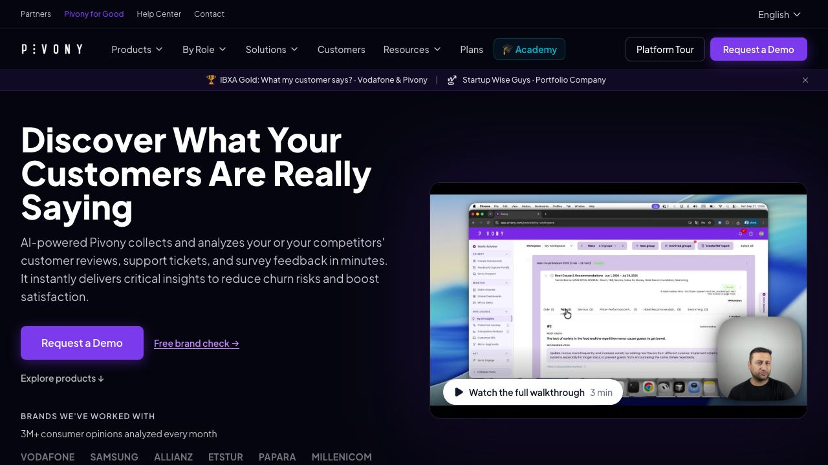The height and width of the screenshot is (465, 828).
Task: Click the Startup Wise Guys icon
Action: (x=452, y=79)
